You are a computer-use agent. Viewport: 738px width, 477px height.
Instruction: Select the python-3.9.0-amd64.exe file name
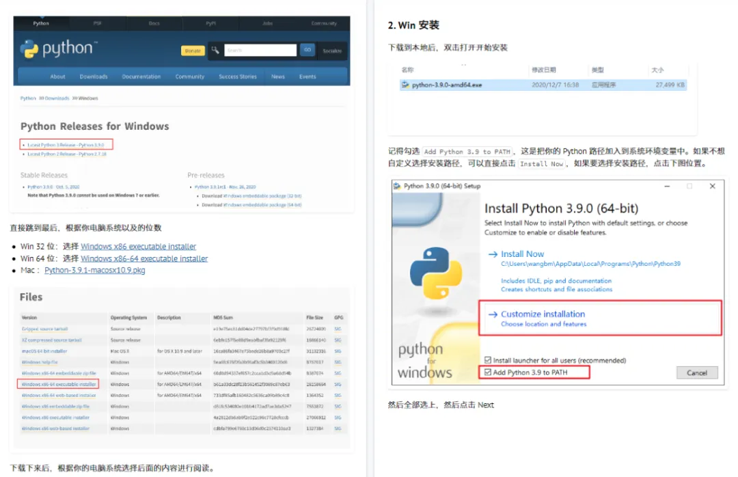pos(447,85)
